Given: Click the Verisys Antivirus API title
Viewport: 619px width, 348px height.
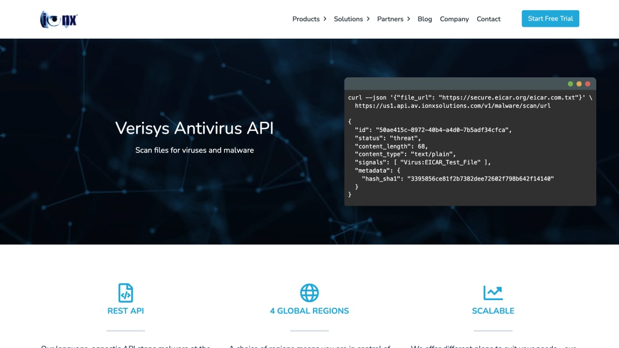Looking at the screenshot, I should (x=194, y=128).
